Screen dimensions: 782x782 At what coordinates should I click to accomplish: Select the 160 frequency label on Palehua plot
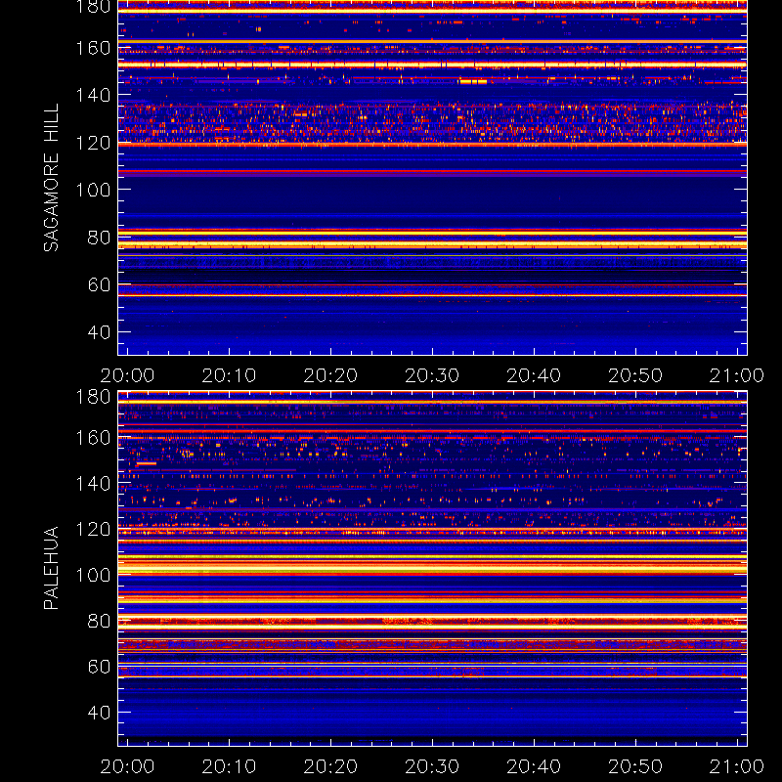click(93, 438)
